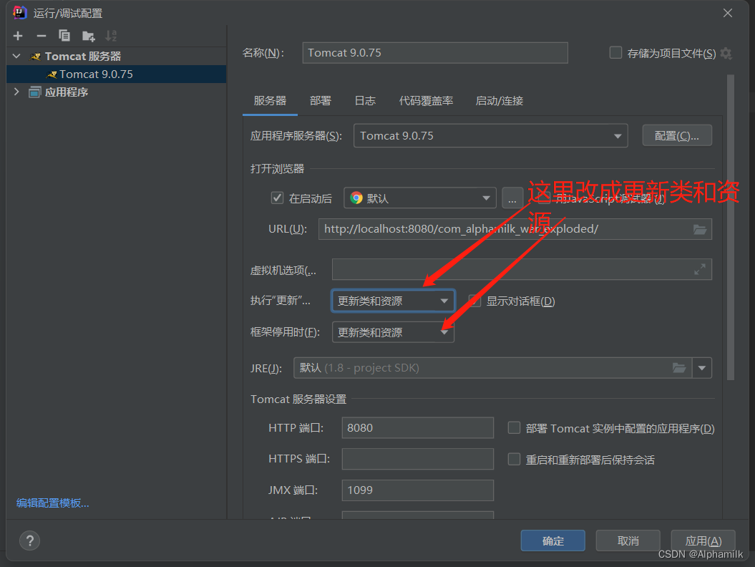
Task: Click the vertical scrollbar of the settings panel
Action: click(731, 228)
